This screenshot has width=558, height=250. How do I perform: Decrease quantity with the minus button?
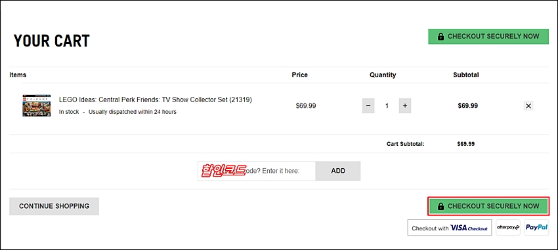pos(368,105)
